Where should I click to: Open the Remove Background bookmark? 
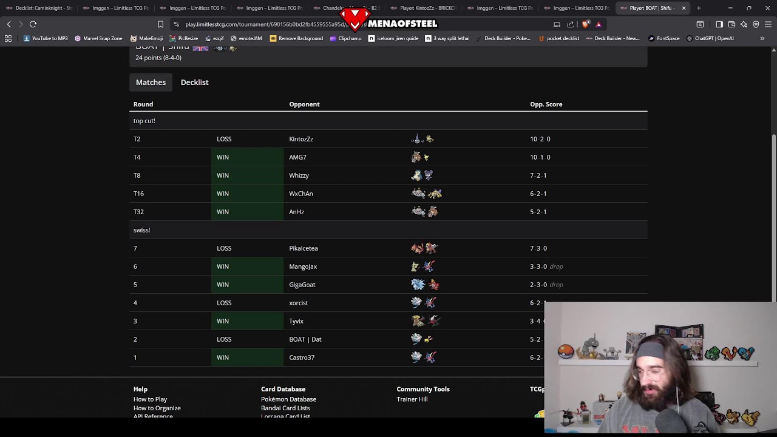coord(296,38)
